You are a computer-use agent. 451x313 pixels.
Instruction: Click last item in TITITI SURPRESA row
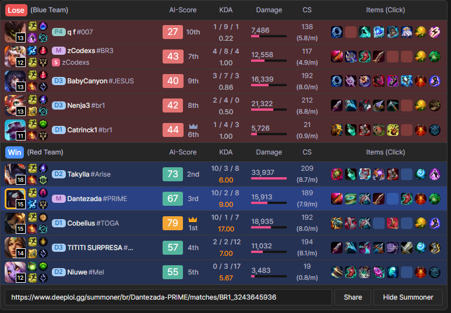pyautogui.click(x=434, y=247)
